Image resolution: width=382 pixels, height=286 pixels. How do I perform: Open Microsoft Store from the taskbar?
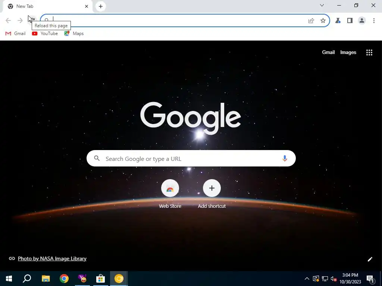click(100, 279)
